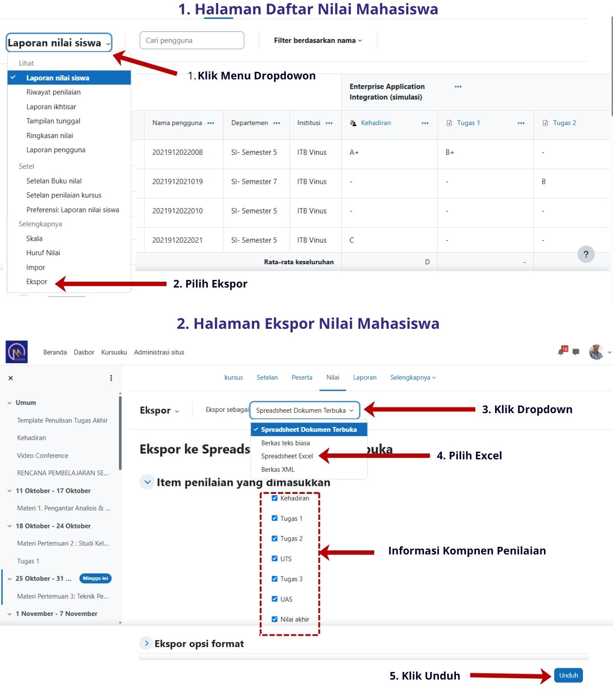Click the Unduh button

[x=568, y=675]
